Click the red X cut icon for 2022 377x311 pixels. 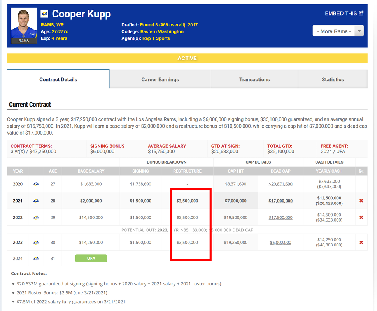(361, 218)
